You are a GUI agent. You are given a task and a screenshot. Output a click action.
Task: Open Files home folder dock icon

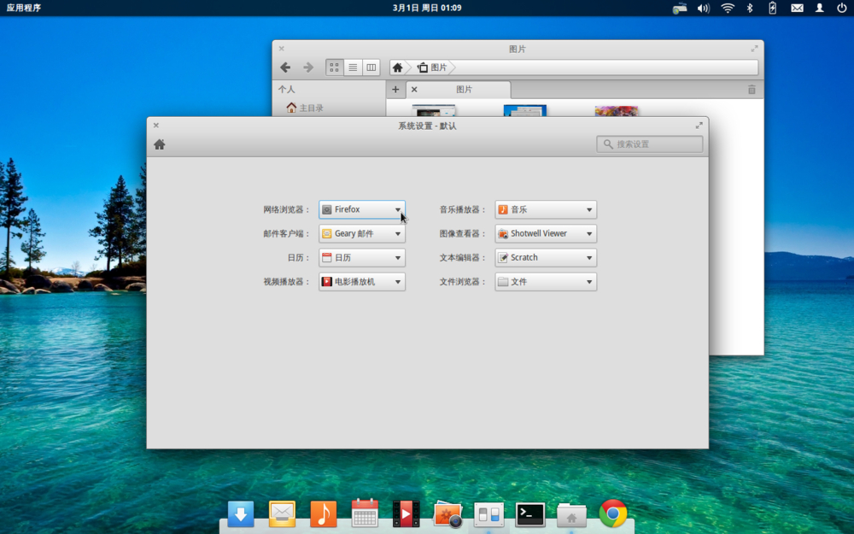click(x=572, y=514)
